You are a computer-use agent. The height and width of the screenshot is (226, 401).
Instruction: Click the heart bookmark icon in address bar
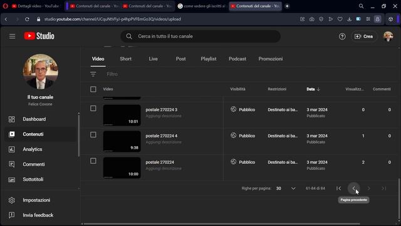point(340,19)
